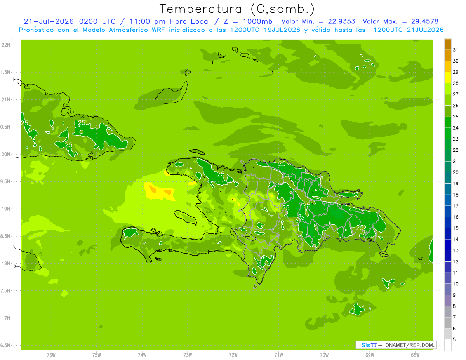
Task: Click the '70W' longitude axis label
Action: [x=324, y=355]
